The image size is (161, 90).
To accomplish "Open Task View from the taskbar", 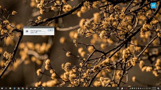I will pyautogui.click(x=6, y=88).
